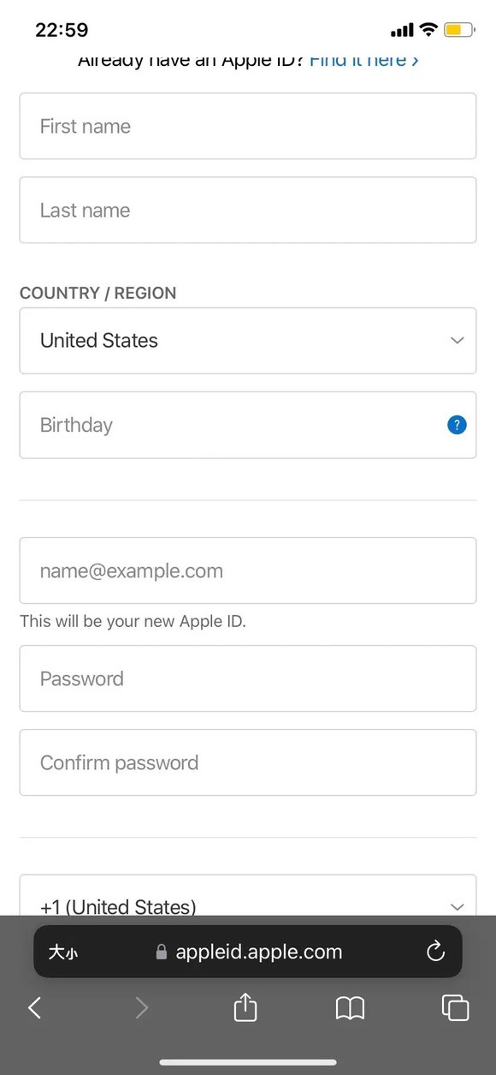496x1075 pixels.
Task: Open the Safari bookmarks book icon
Action: [x=350, y=1008]
